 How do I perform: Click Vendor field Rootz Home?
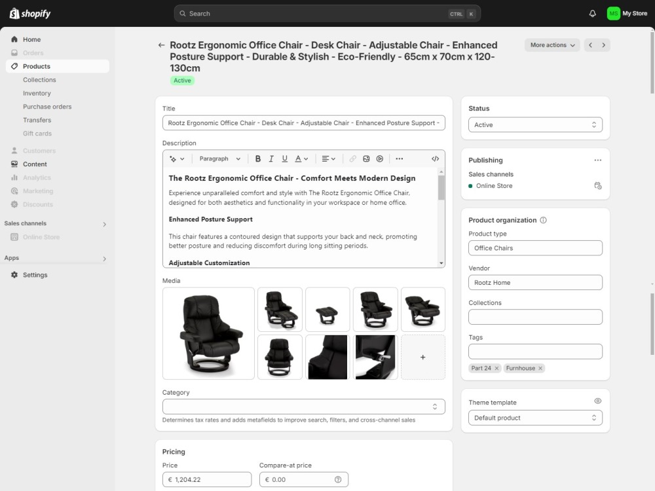[535, 283]
